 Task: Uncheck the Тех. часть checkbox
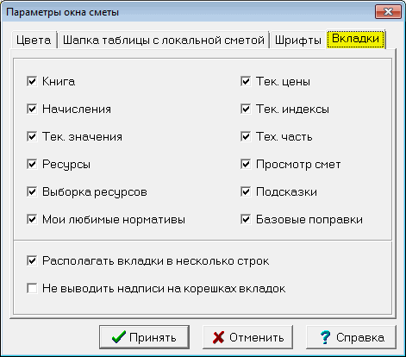click(246, 136)
